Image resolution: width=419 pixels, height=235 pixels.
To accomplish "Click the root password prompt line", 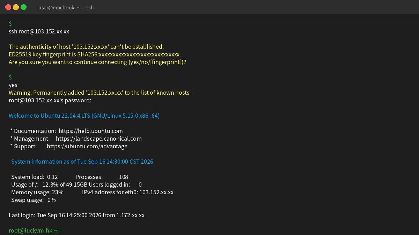I will (x=50, y=100).
